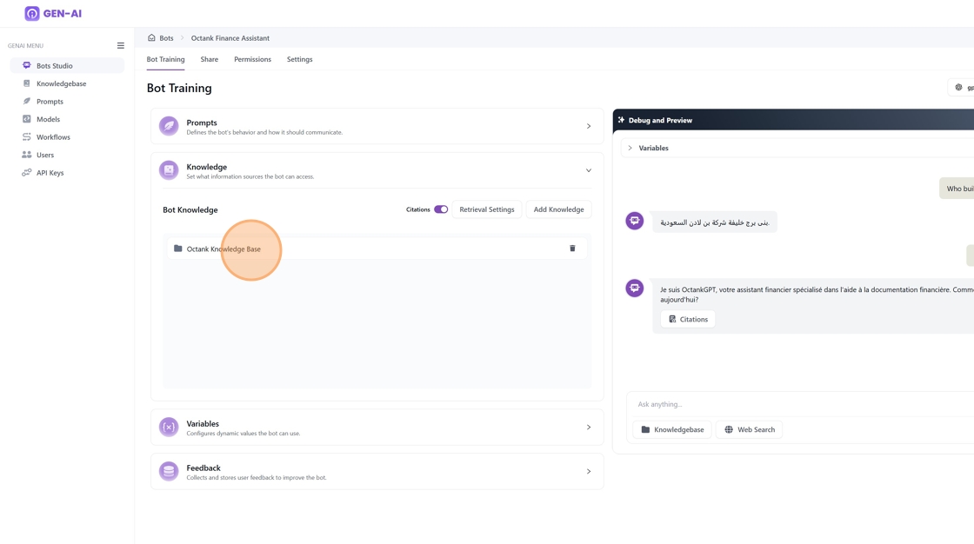Open Workflows from the sidebar
Image resolution: width=974 pixels, height=544 pixels.
pos(53,137)
